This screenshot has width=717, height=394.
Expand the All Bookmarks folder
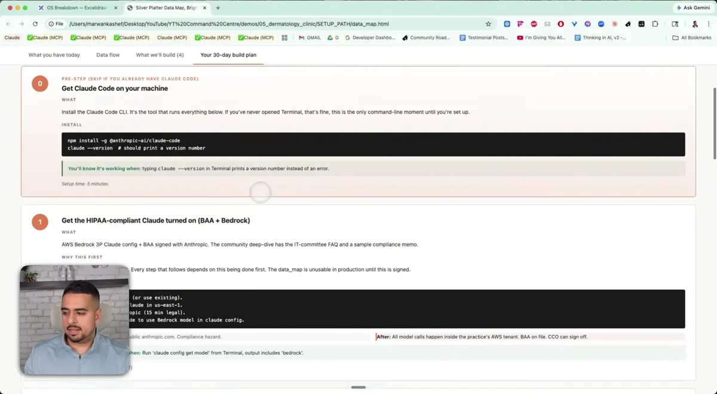pos(692,38)
